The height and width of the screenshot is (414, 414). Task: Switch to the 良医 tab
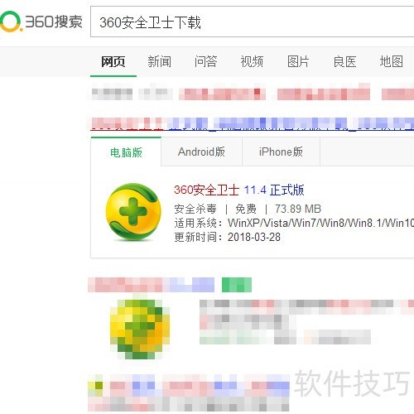[344, 61]
